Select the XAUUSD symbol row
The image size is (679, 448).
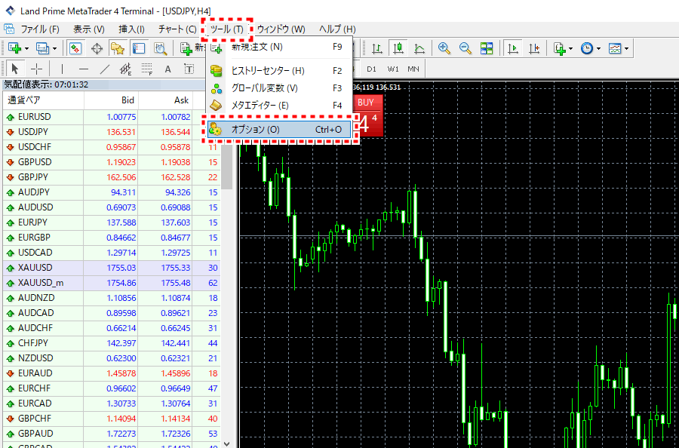(112, 268)
